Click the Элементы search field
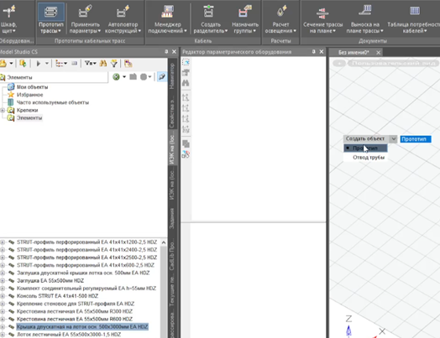 click(x=54, y=77)
